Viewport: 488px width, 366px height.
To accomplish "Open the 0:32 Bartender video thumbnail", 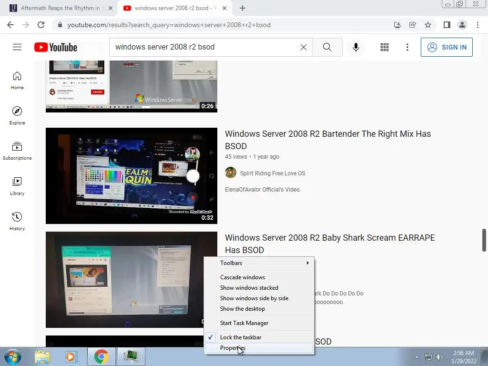I will point(132,175).
